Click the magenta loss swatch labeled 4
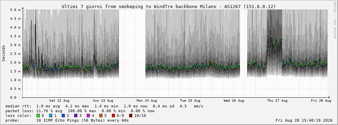 pyautogui.click(x=89, y=116)
